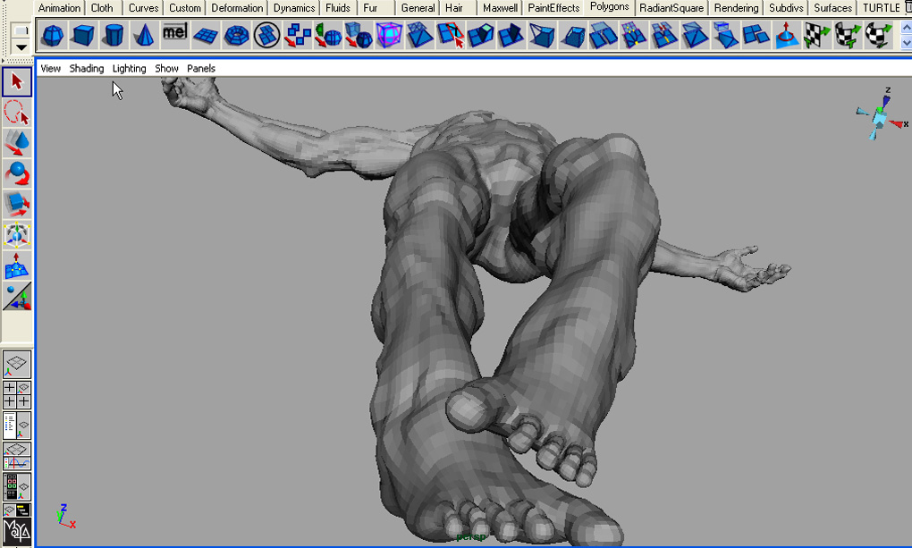
Task: Open the Shading panel menu
Action: pyautogui.click(x=87, y=68)
